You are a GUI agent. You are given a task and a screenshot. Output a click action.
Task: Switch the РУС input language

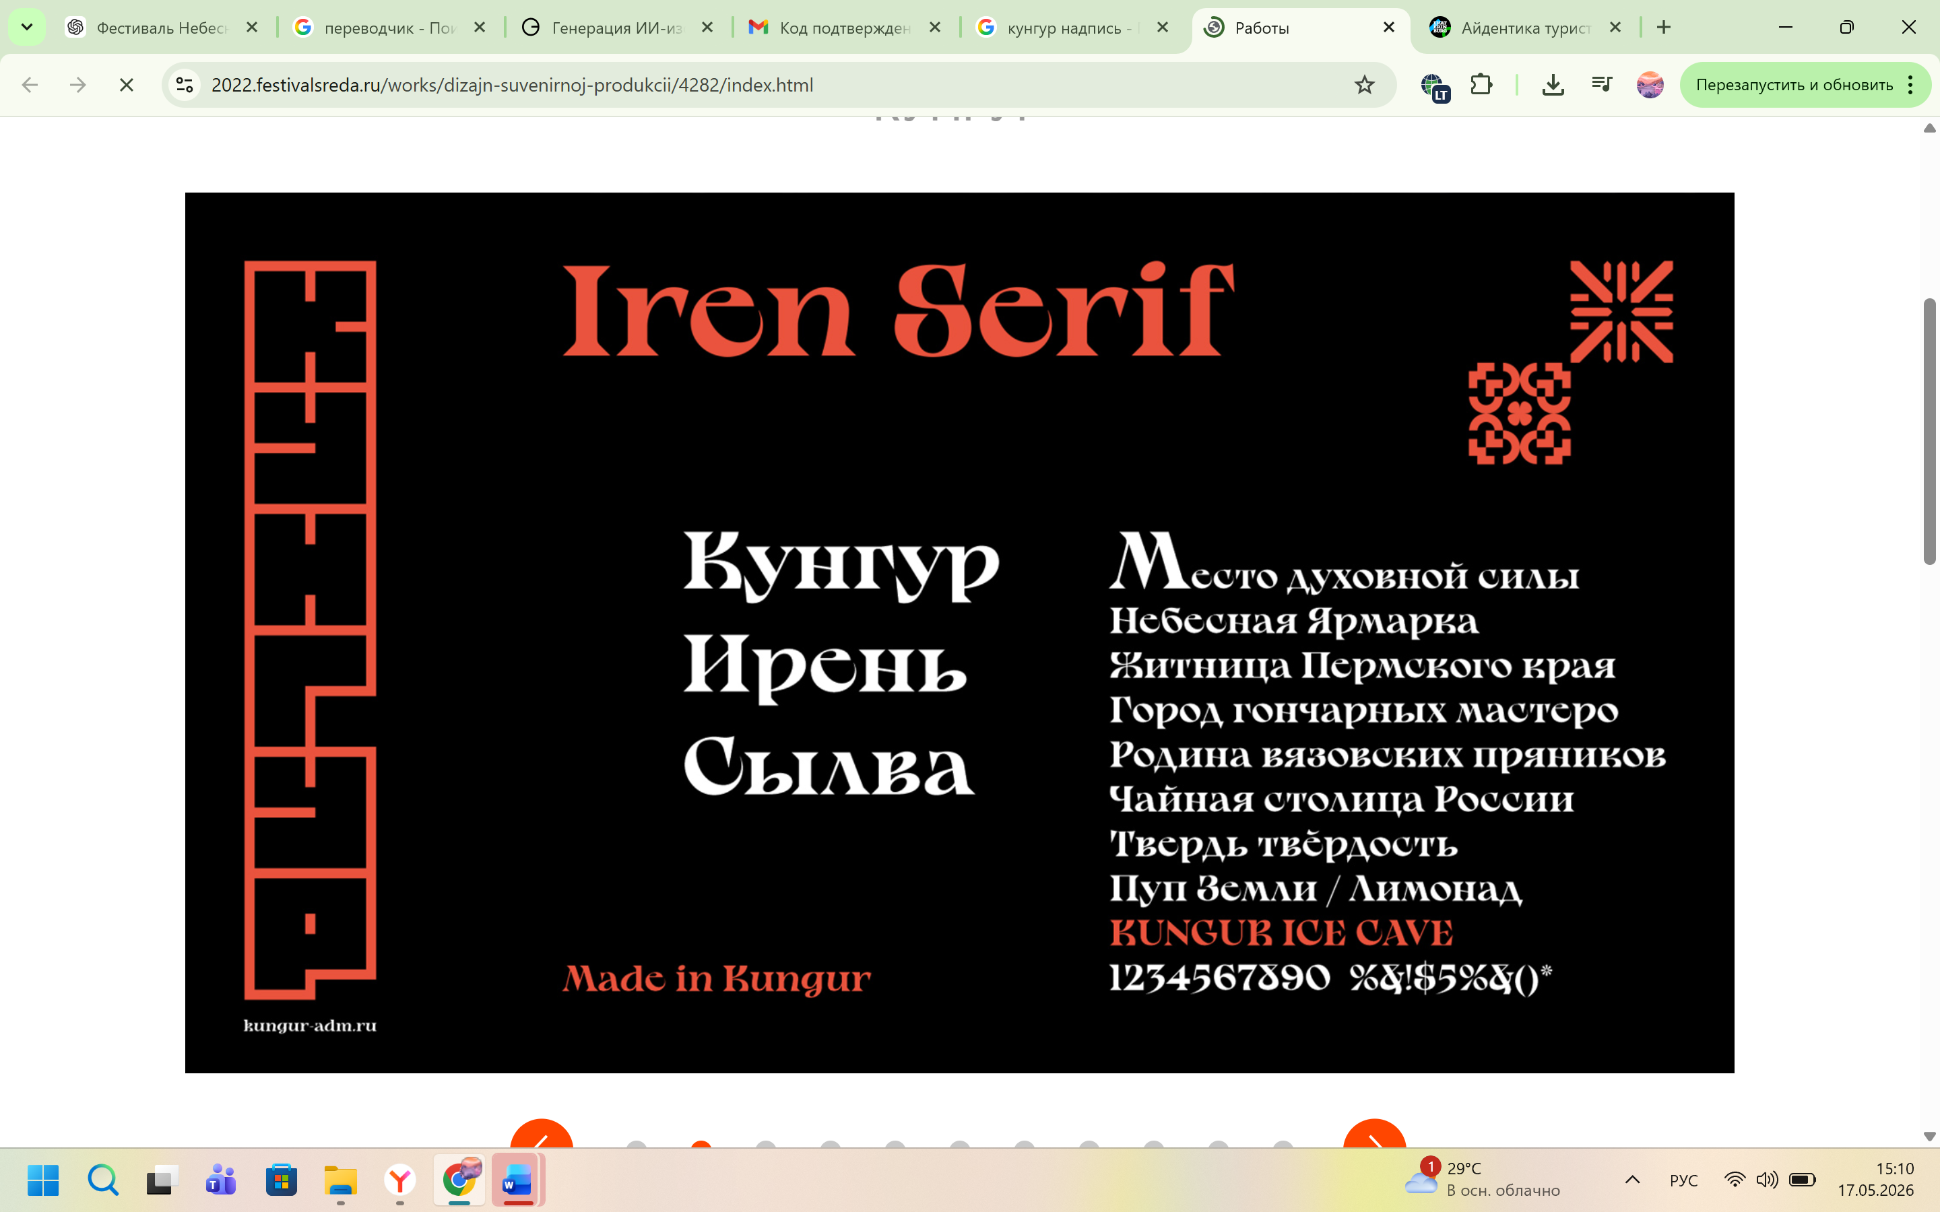pos(1683,1180)
